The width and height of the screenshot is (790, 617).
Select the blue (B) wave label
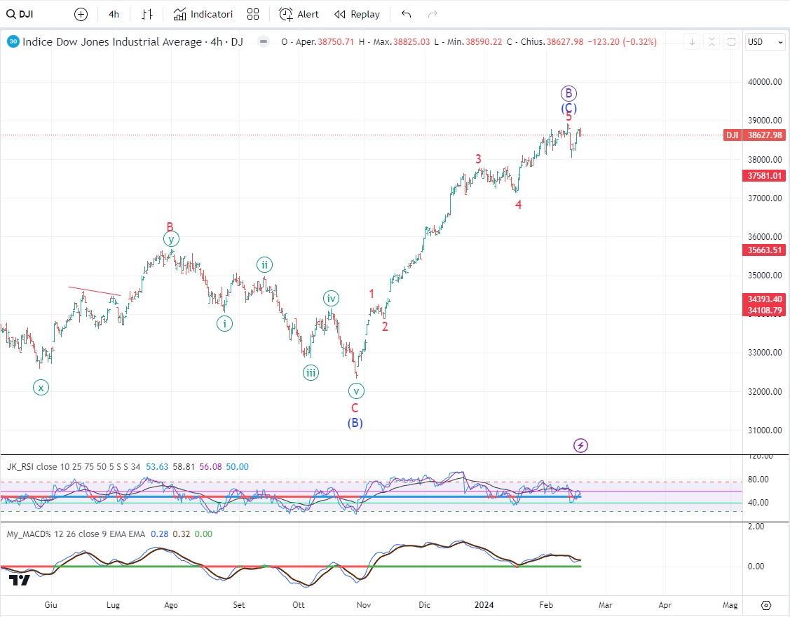[355, 423]
